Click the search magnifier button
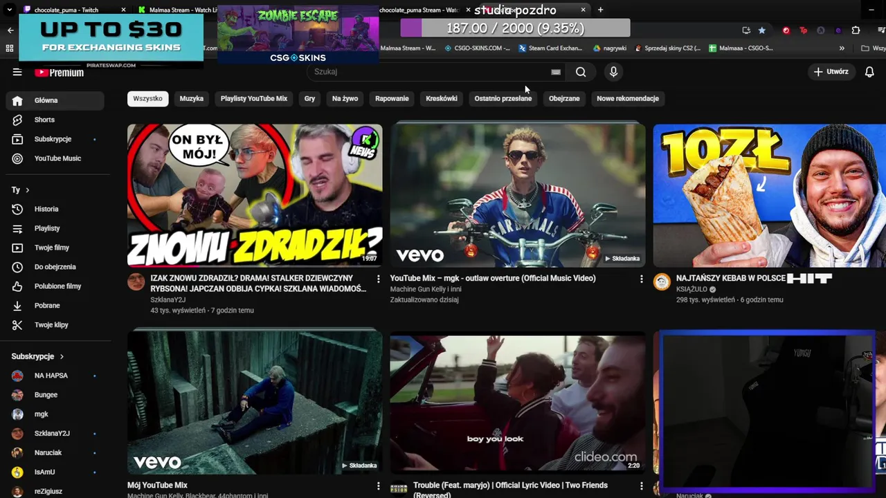This screenshot has width=886, height=498. [x=581, y=72]
